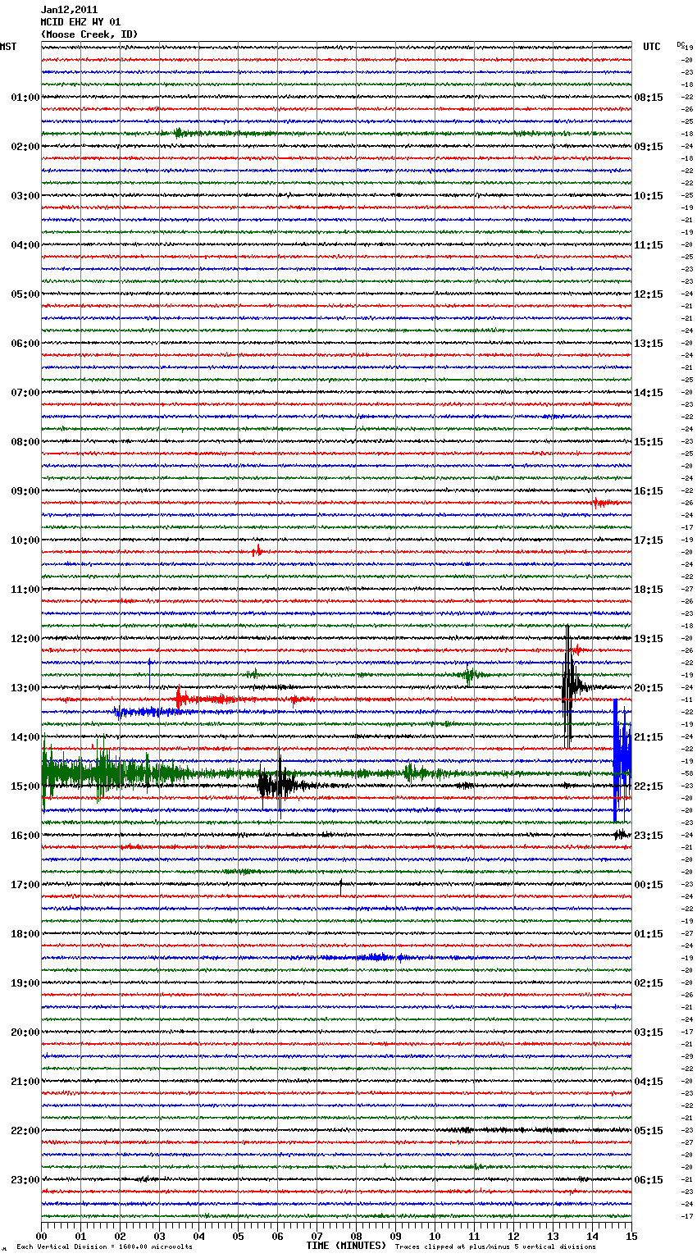Viewport: 697px width, 1258px height.
Task: Click the "DC" offset column header
Action: coord(681,44)
